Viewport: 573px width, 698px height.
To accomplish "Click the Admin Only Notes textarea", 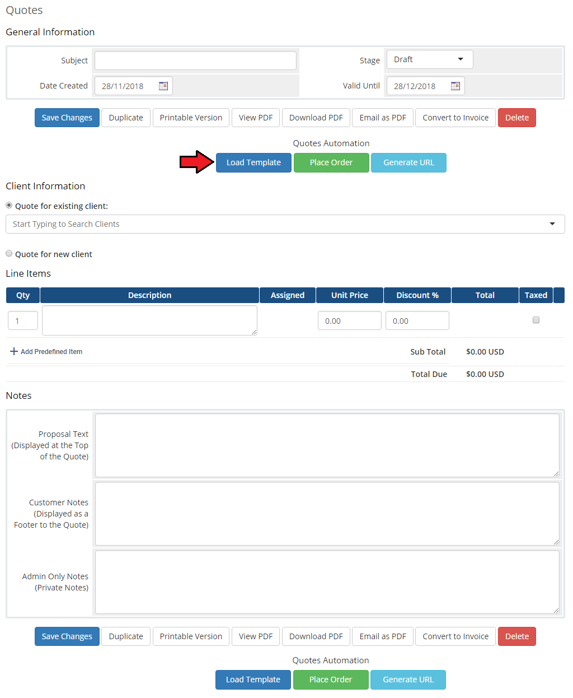I will (327, 582).
